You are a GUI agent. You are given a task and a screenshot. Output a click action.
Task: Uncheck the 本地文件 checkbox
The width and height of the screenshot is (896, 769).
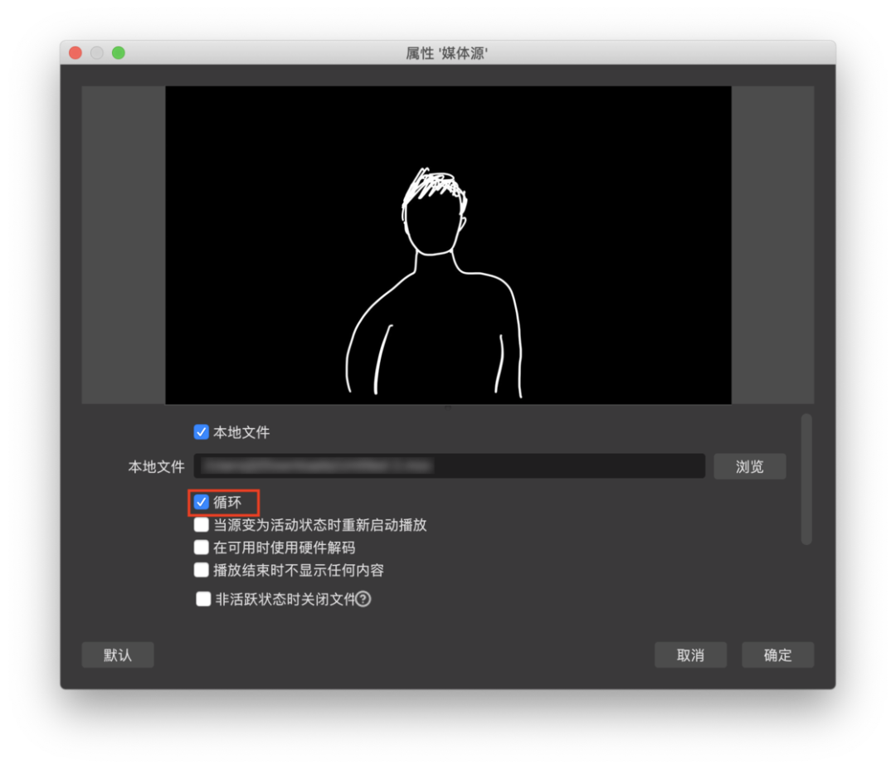201,432
